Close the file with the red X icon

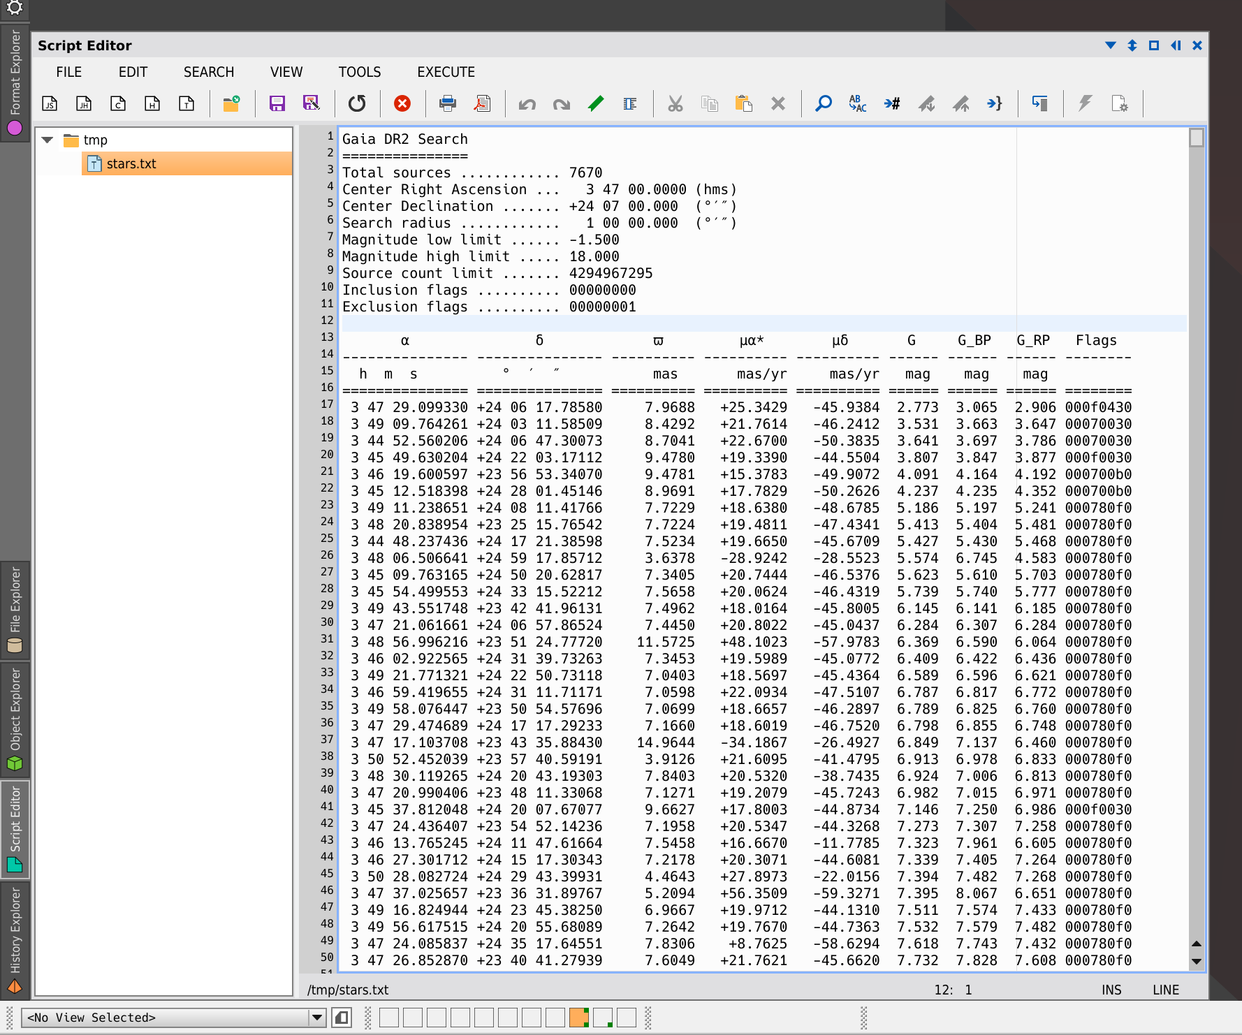[402, 104]
